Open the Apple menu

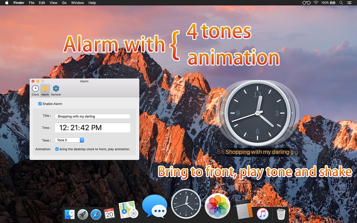7,3
